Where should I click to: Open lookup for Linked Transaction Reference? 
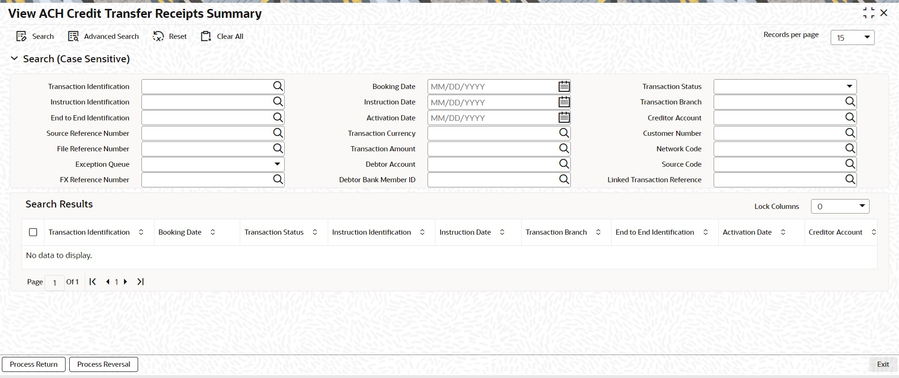pos(850,179)
